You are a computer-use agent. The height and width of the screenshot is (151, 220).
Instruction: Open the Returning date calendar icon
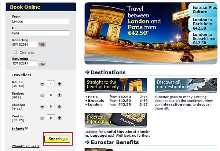[42, 63]
